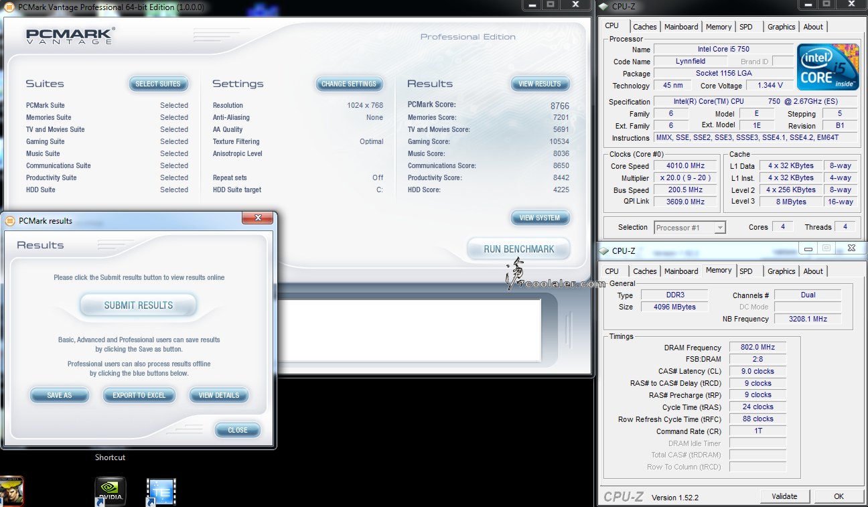Click the PCMark Score value 8766
Screen dimensions: 868x507
[560, 106]
